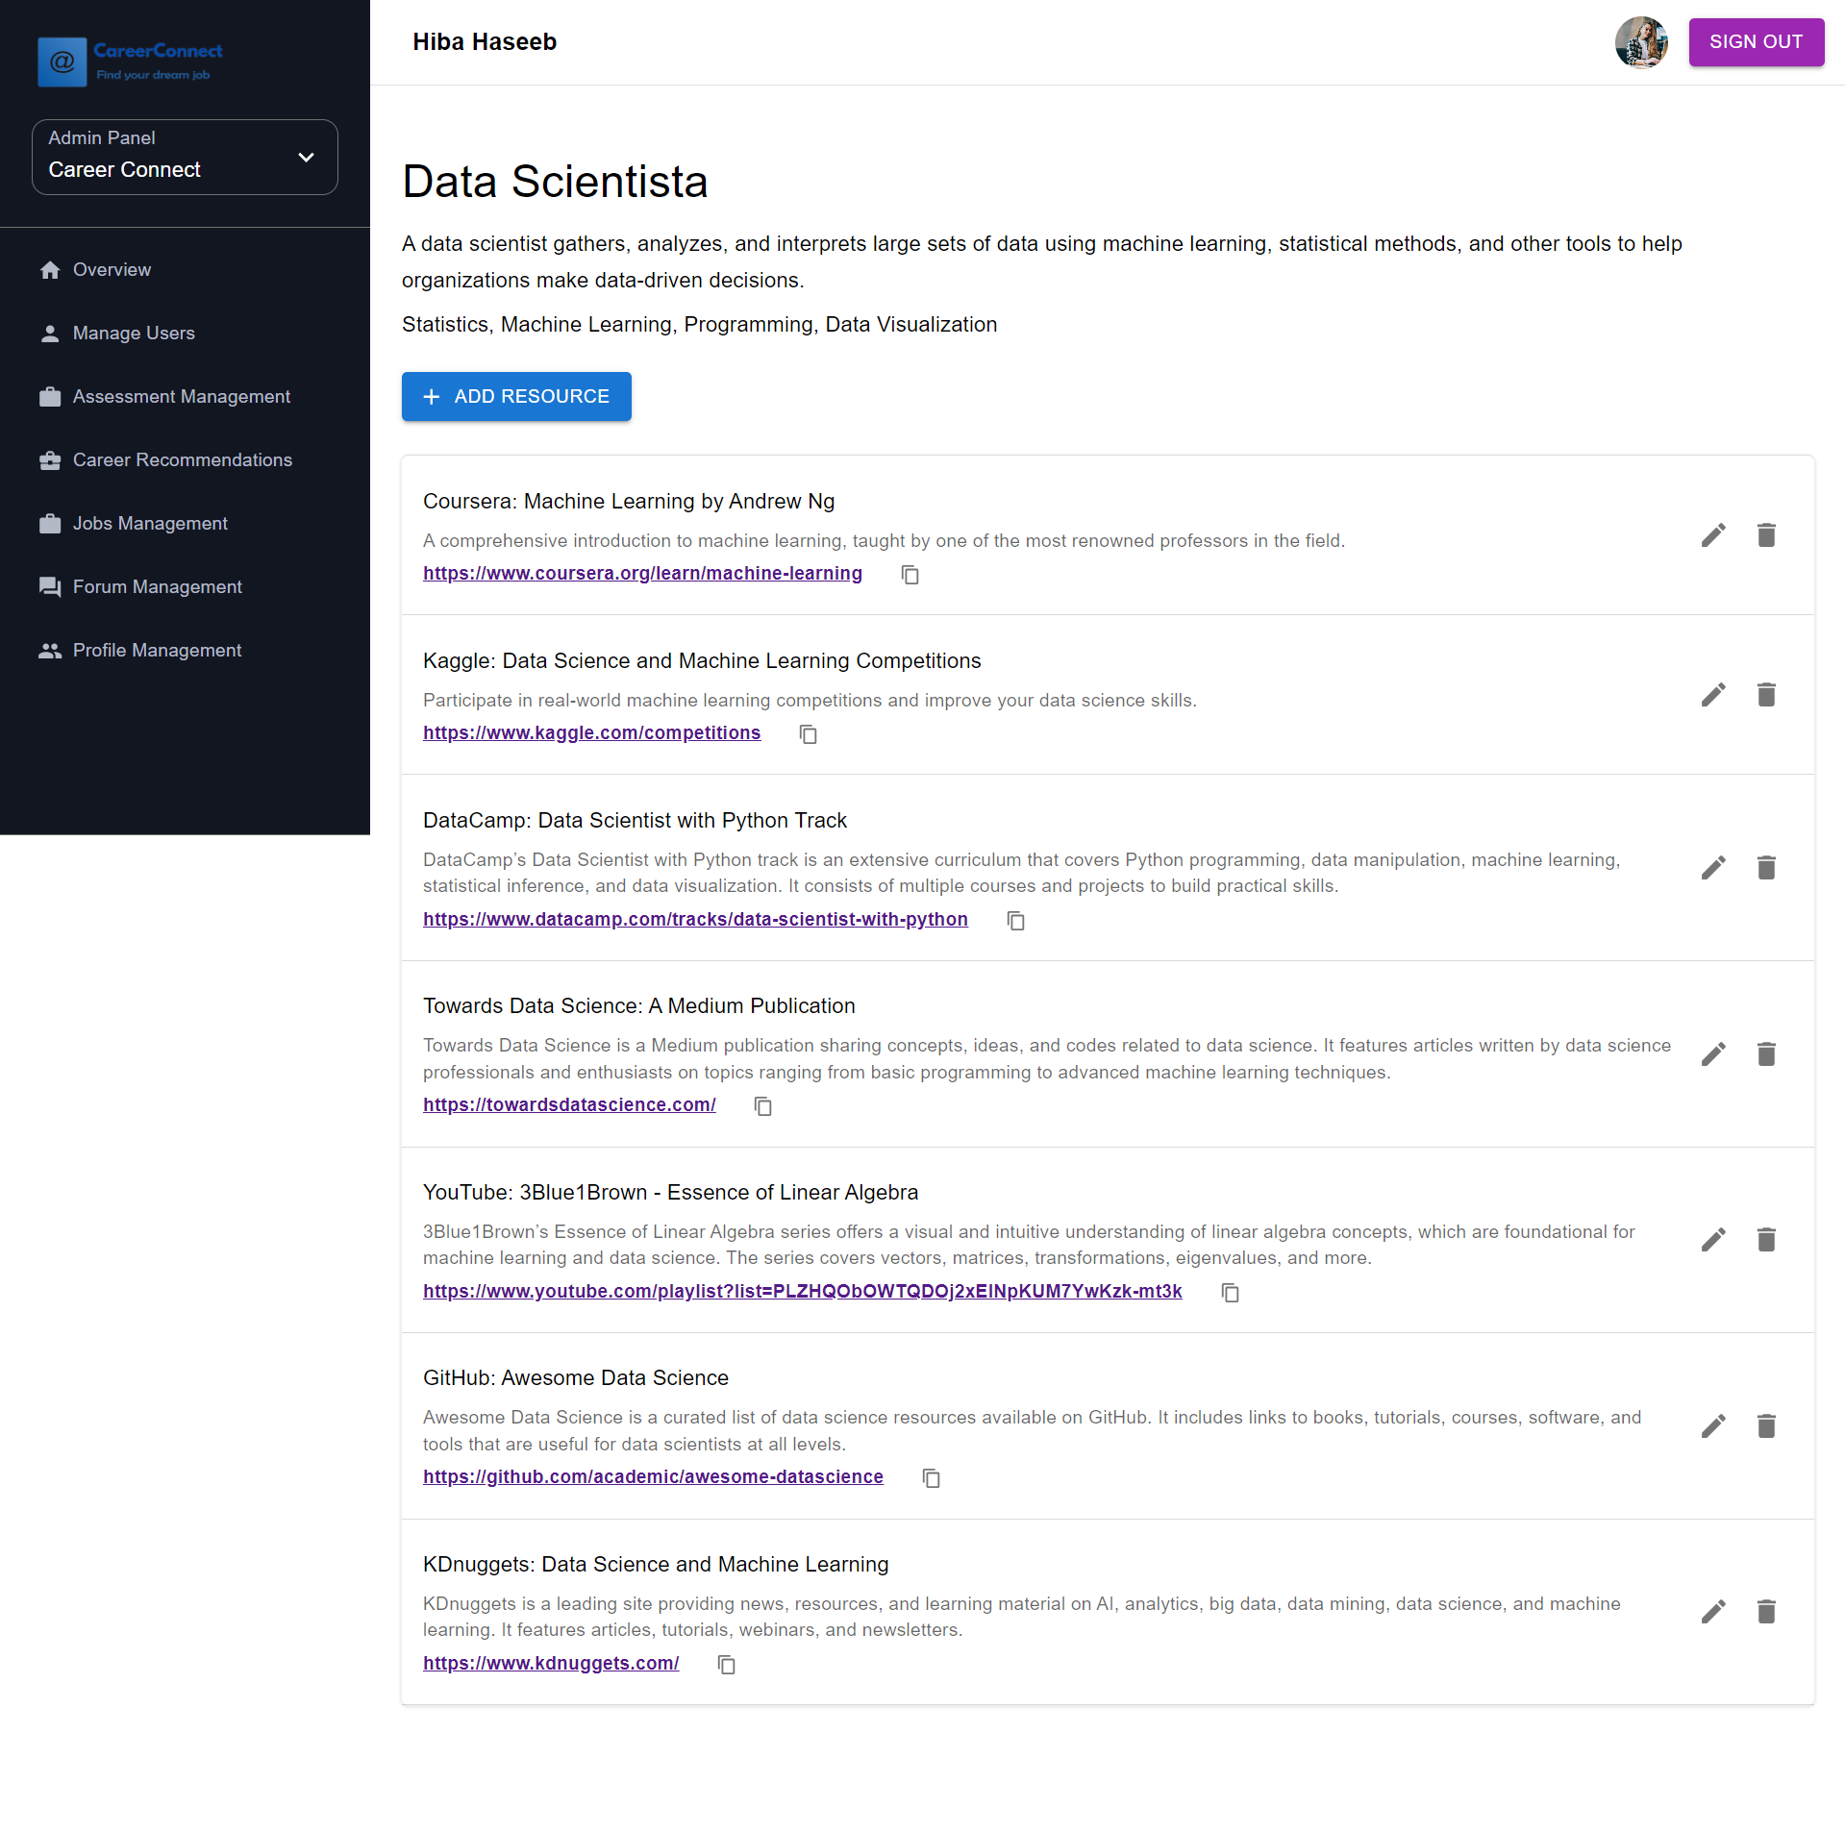Click the skills line starting with Statistics
This screenshot has width=1845, height=1832.
699,325
